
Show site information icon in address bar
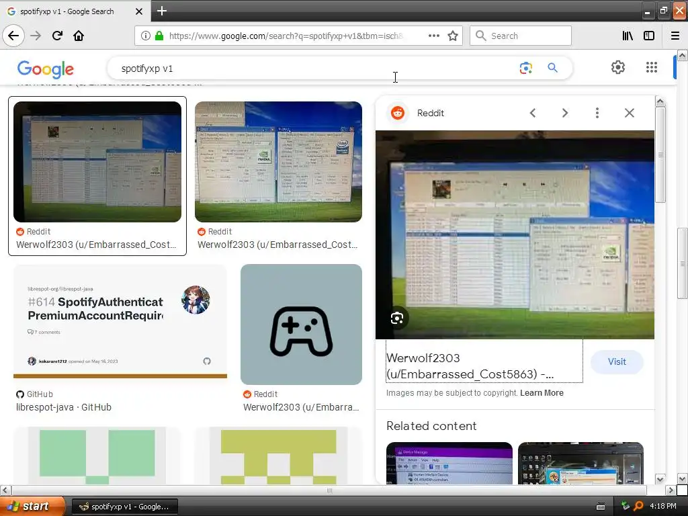(146, 36)
